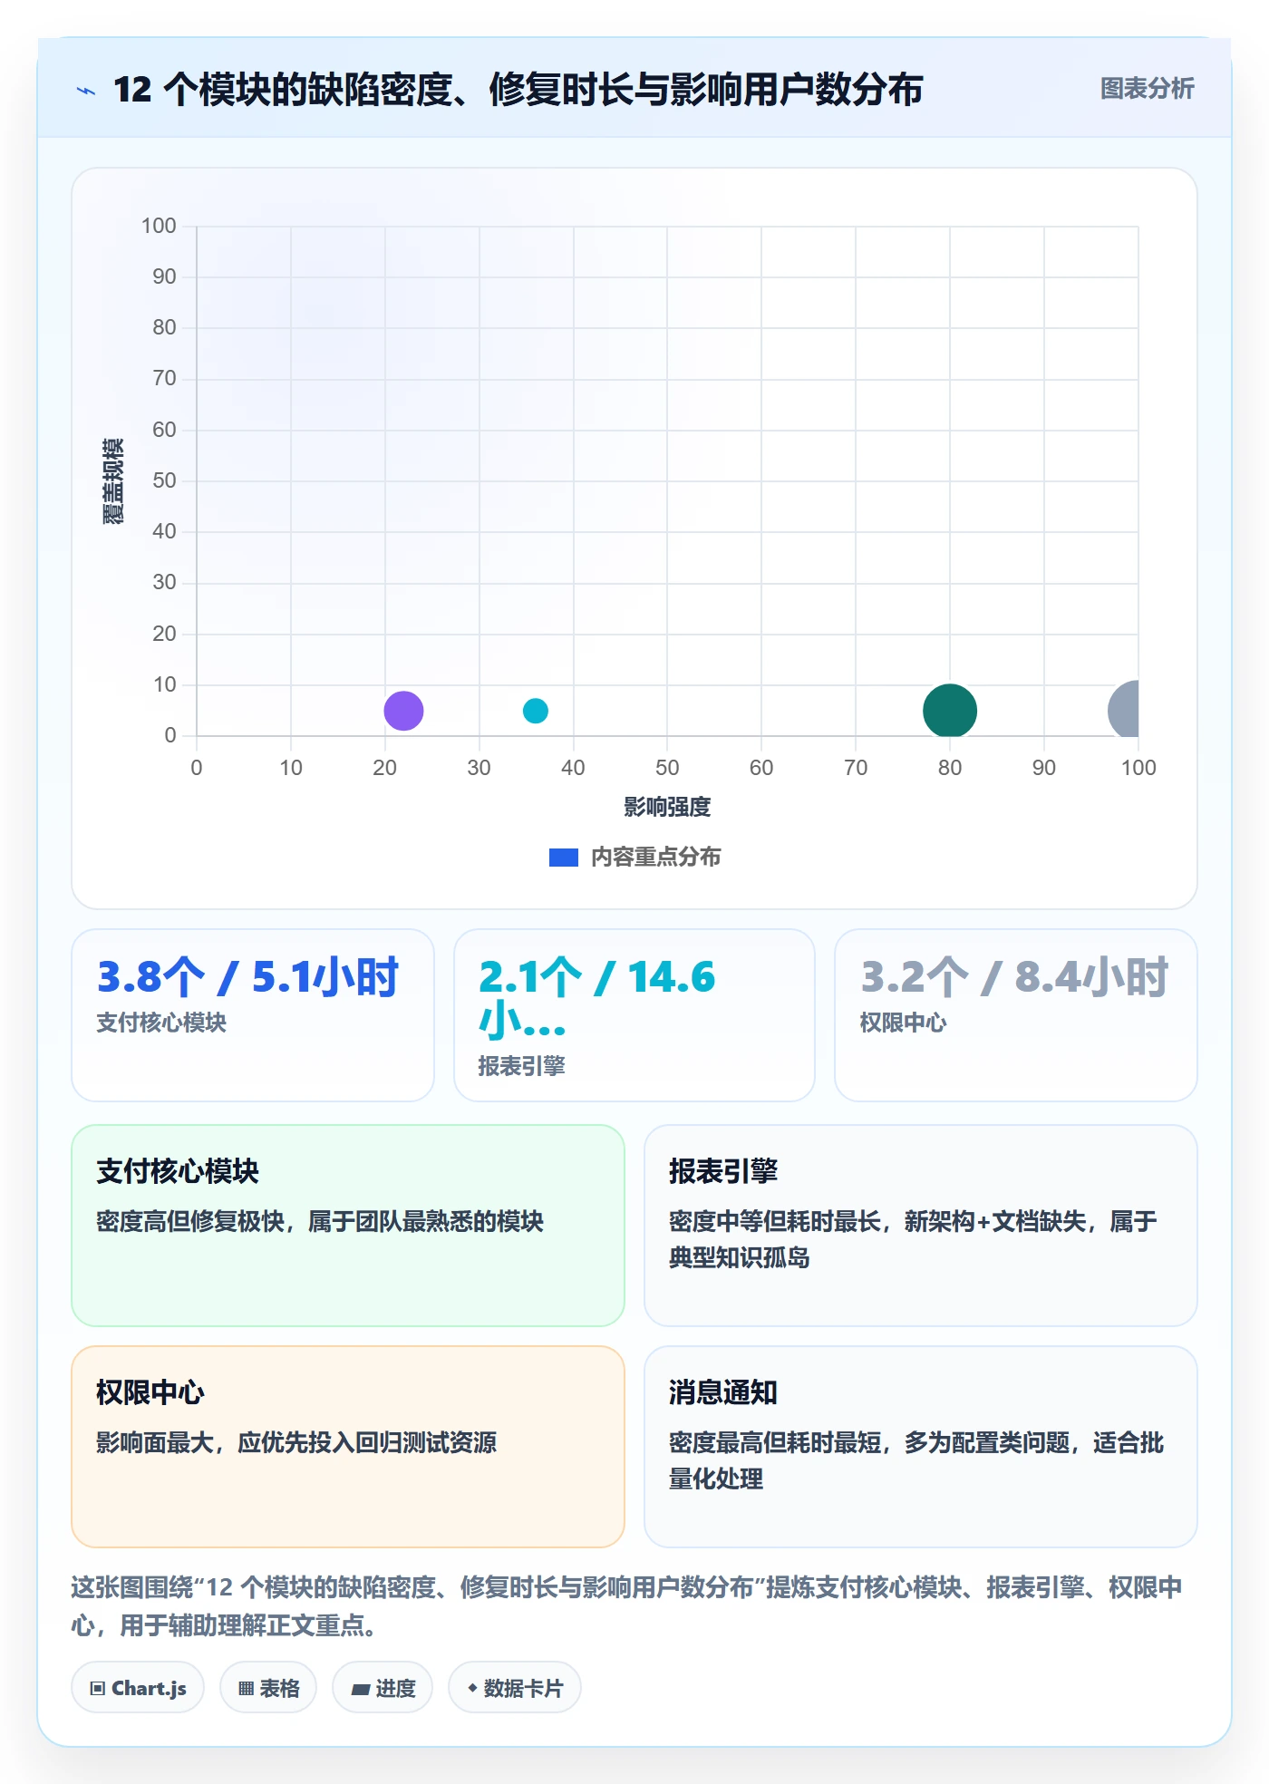
Task: Click the diamond icon in the 数据卡片 chip
Action: coord(472,1688)
